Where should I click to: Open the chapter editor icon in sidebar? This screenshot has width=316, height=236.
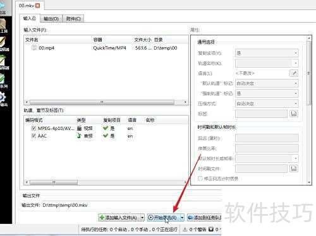click(x=4, y=62)
